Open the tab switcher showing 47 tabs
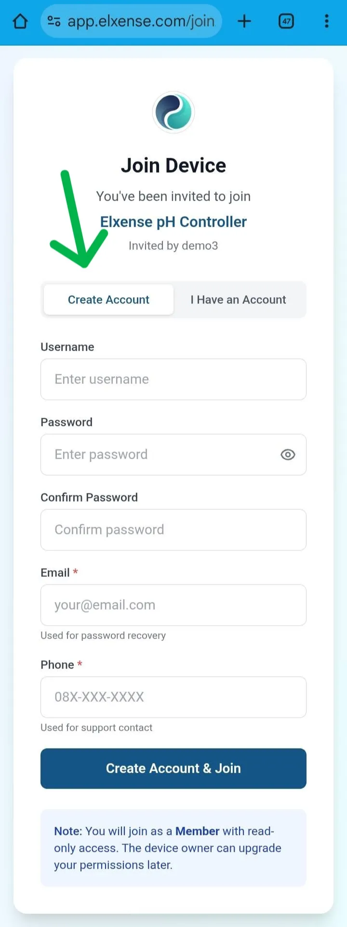 (286, 21)
